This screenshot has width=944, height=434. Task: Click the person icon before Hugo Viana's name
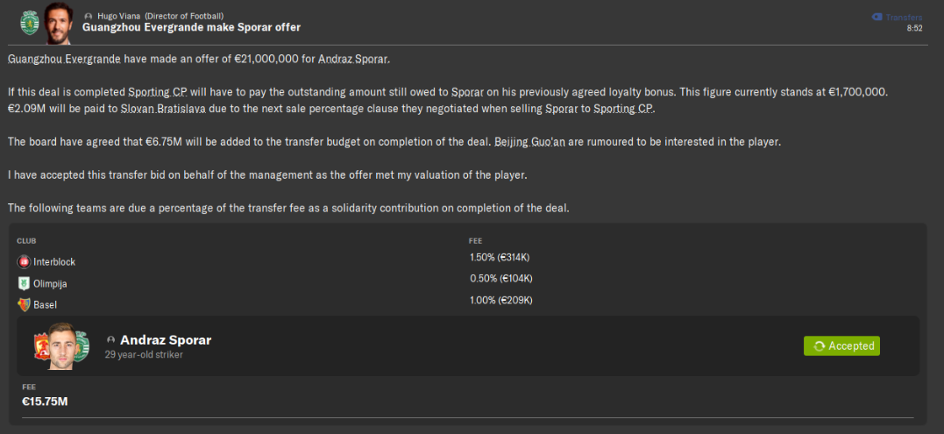pyautogui.click(x=89, y=17)
